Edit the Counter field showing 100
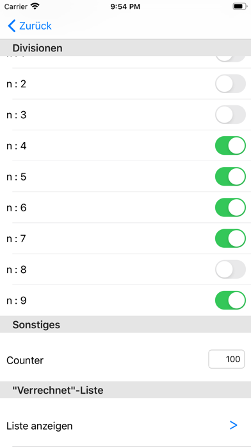Image resolution: width=251 pixels, height=447 pixels. point(227,359)
